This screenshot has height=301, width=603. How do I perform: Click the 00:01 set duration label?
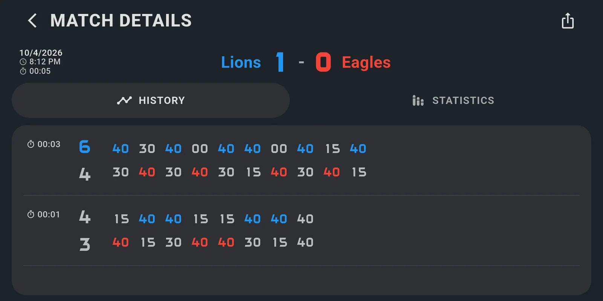click(49, 214)
